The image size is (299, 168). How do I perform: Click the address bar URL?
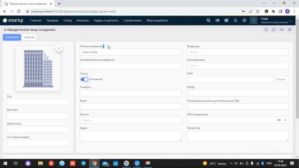(x=73, y=11)
